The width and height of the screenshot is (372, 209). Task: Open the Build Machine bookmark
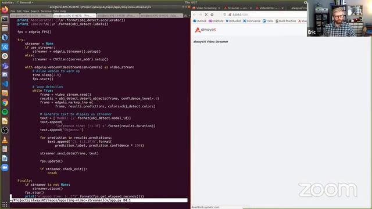point(285,21)
